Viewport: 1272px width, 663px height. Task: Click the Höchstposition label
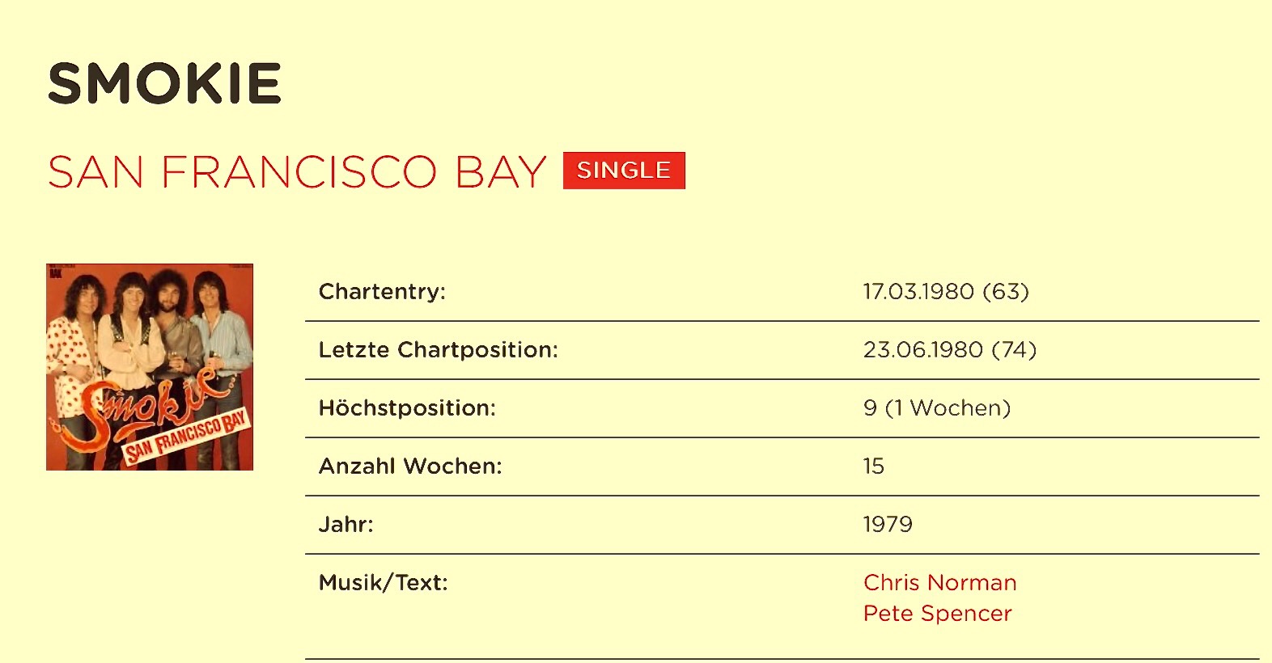click(407, 408)
